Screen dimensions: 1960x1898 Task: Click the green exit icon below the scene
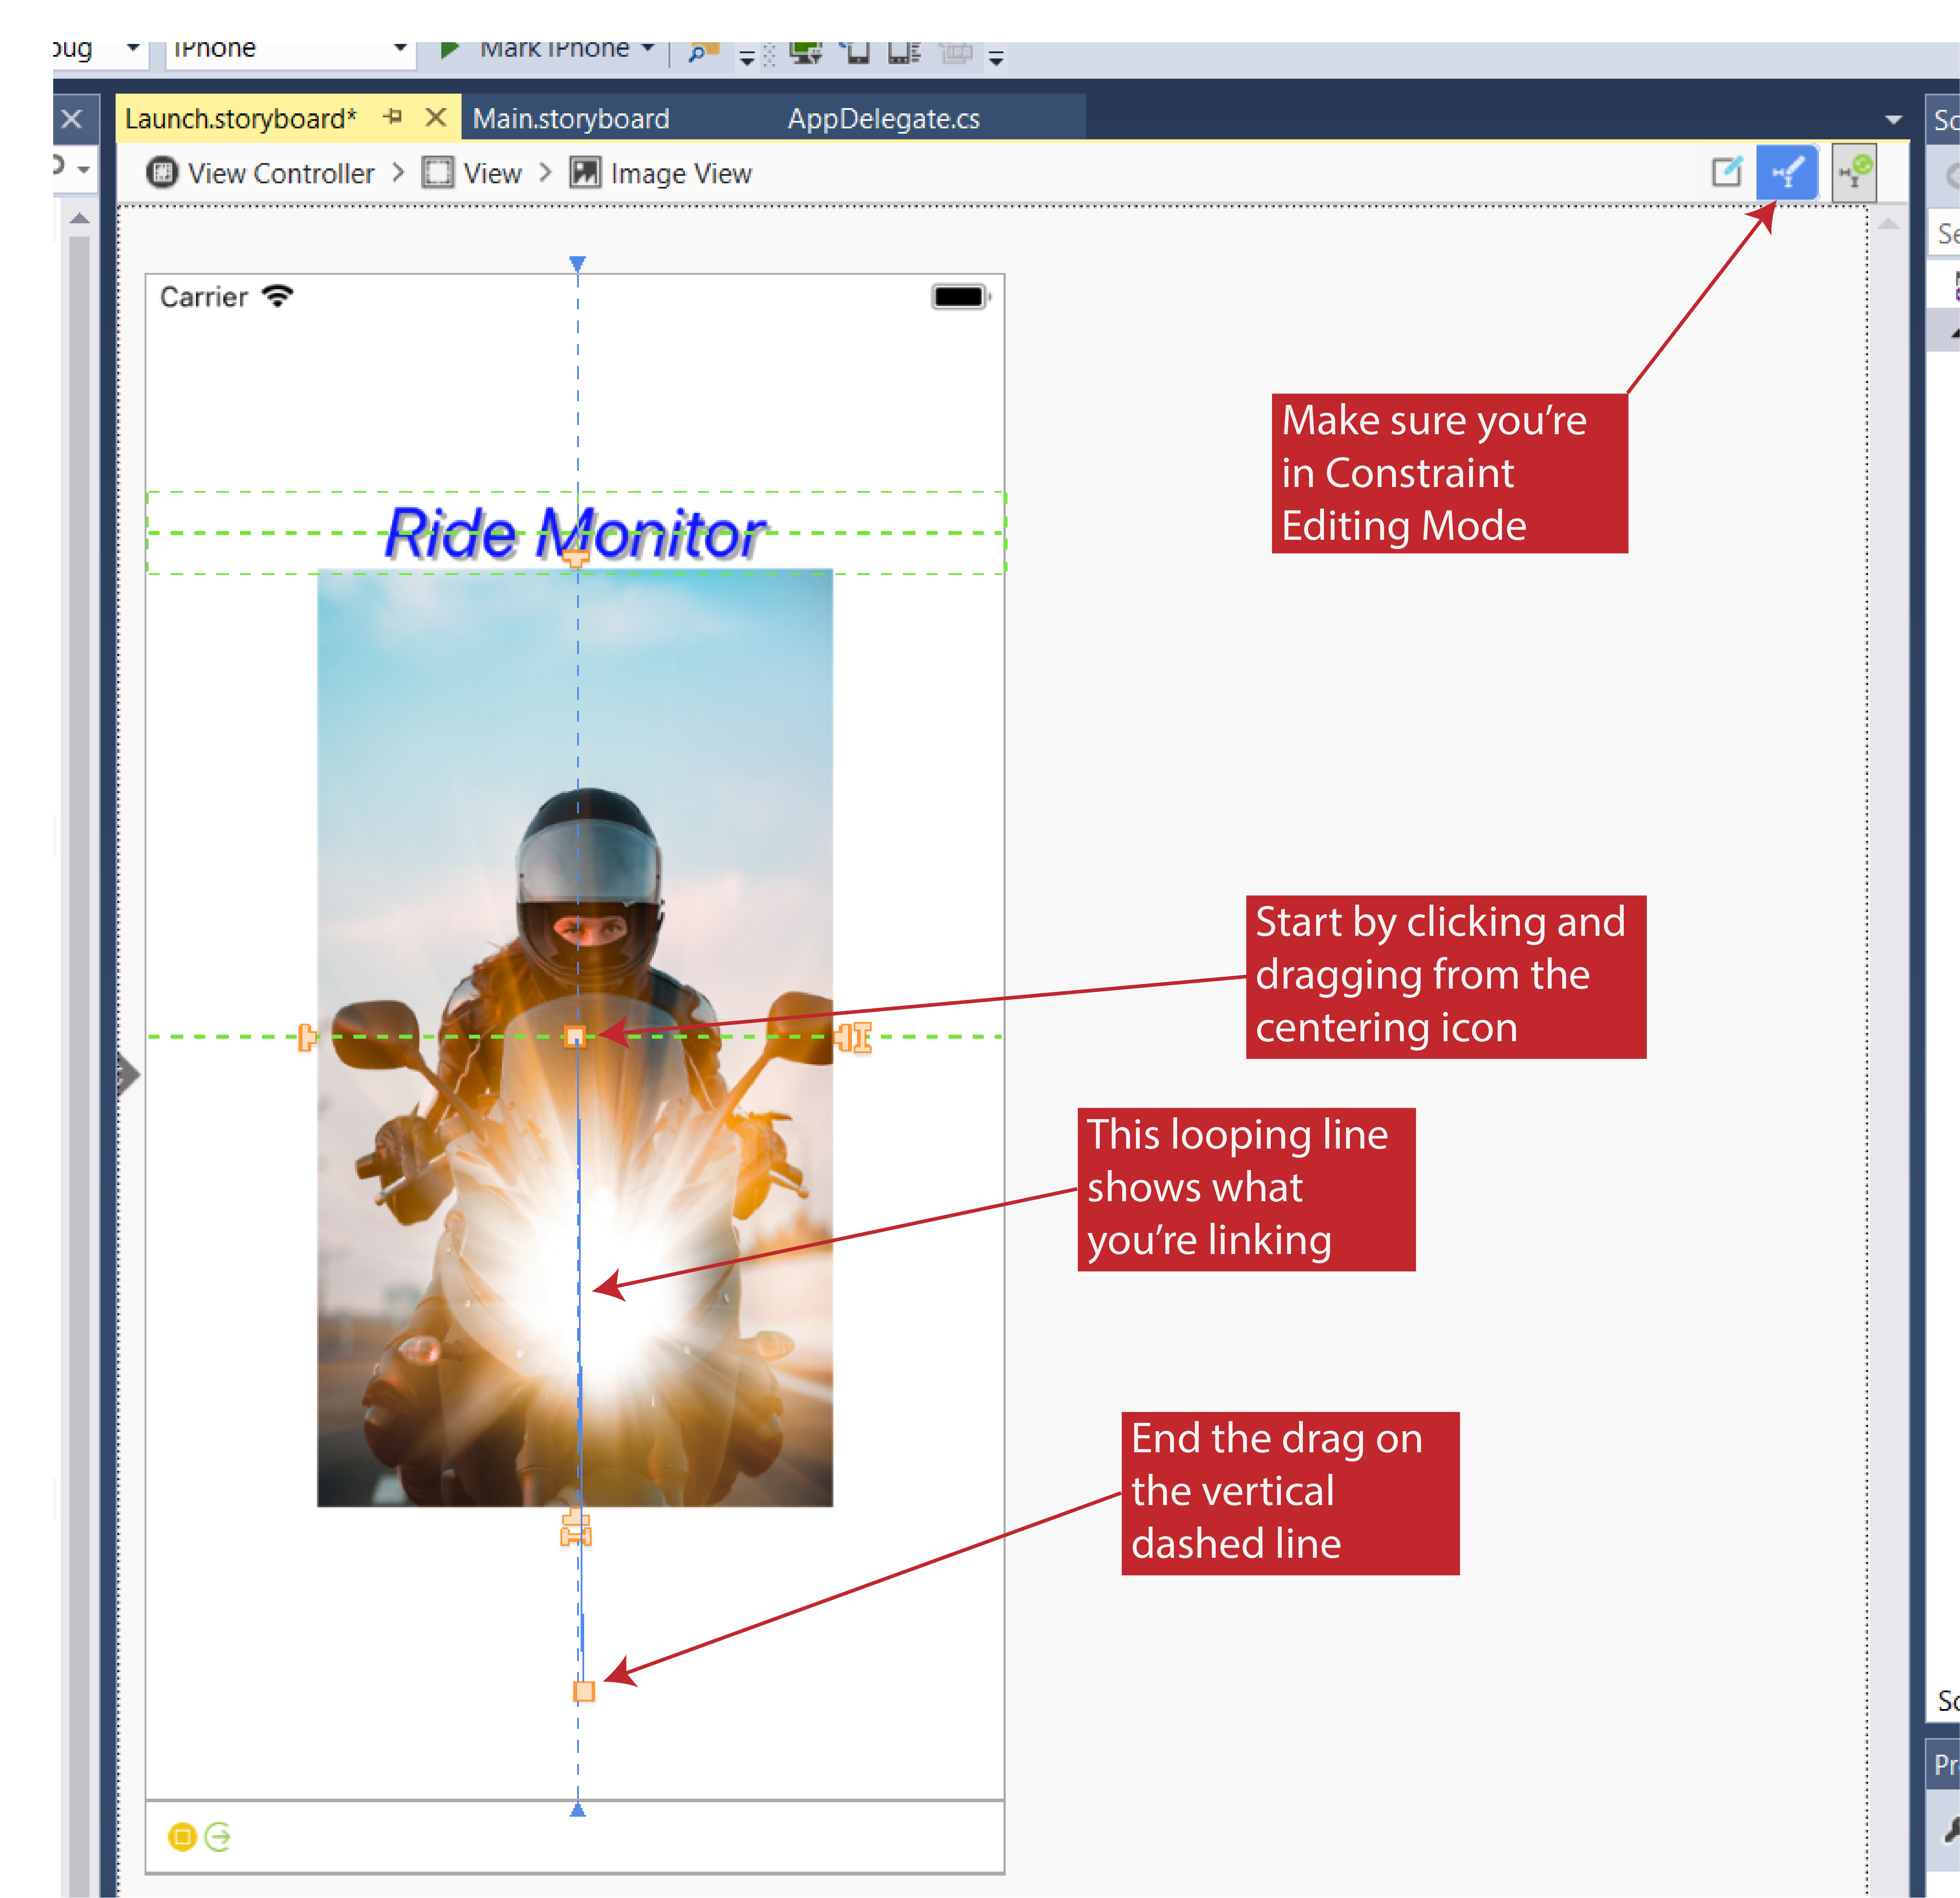pyautogui.click(x=218, y=1837)
